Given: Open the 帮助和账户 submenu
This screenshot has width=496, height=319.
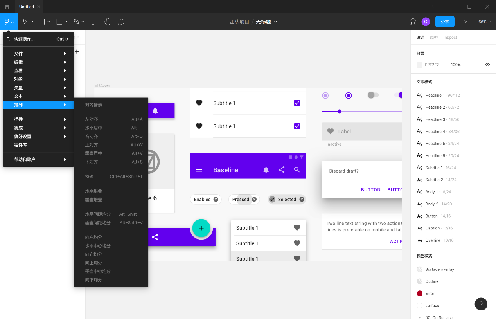Looking at the screenshot, I should [x=38, y=160].
